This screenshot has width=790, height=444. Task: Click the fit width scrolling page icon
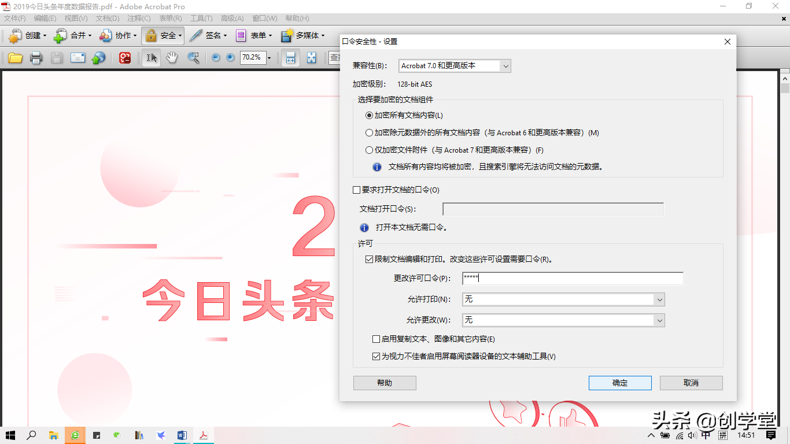tap(291, 58)
